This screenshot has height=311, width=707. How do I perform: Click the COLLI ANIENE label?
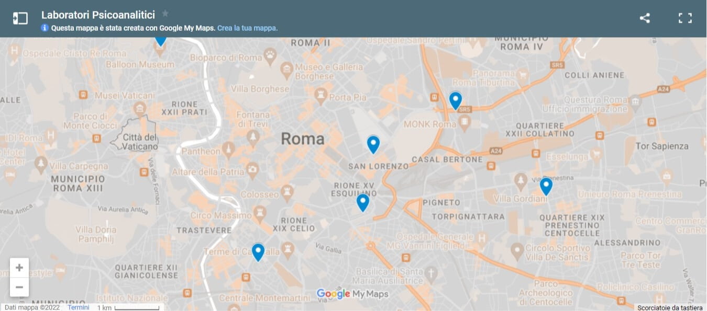pos(594,75)
